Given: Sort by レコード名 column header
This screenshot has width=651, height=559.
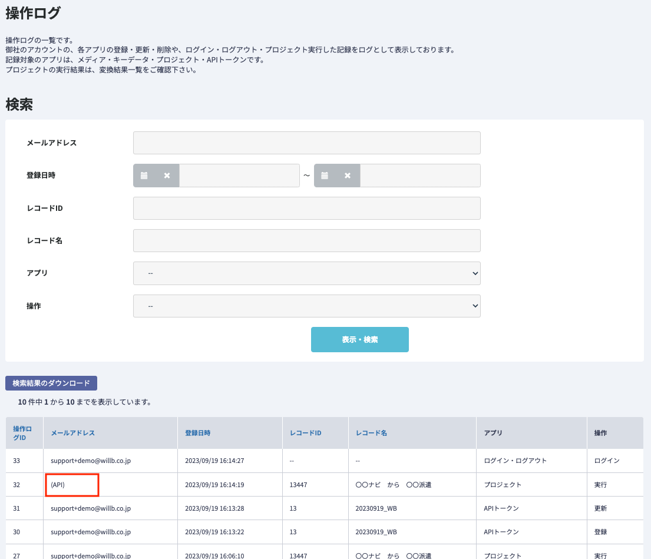Looking at the screenshot, I should (x=371, y=433).
